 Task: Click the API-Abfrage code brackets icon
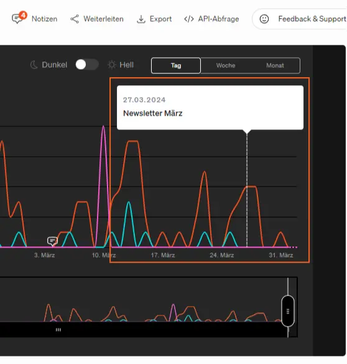(x=189, y=19)
